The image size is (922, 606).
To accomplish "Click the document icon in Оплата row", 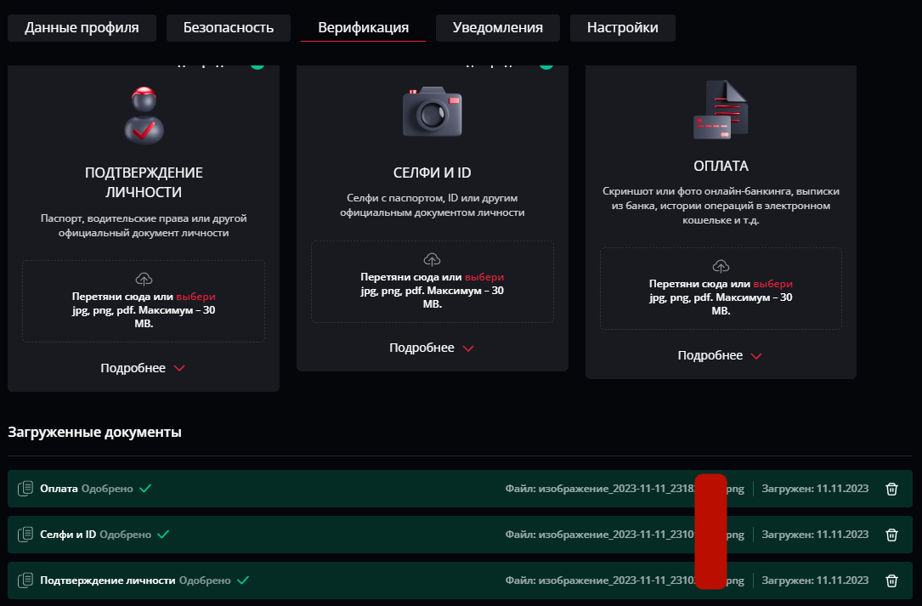I will click(x=25, y=489).
